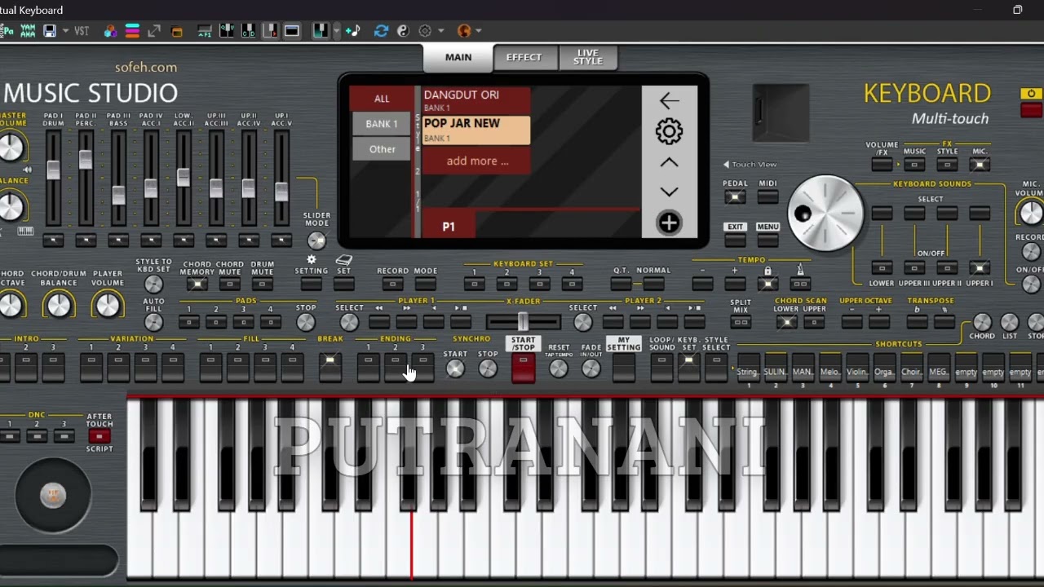Toggle the Chord Mute button
The width and height of the screenshot is (1044, 587).
230,284
